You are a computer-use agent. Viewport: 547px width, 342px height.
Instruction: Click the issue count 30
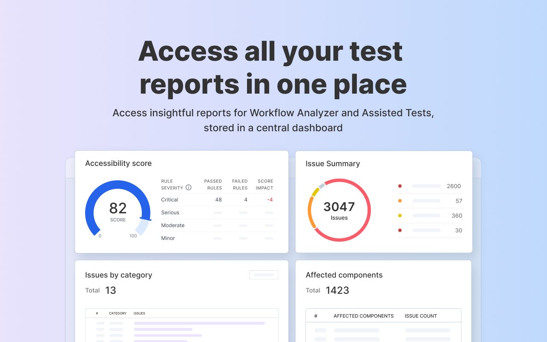[459, 230]
